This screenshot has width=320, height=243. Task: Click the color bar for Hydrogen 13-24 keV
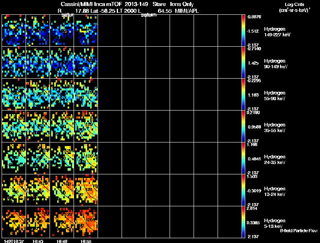coord(243,190)
